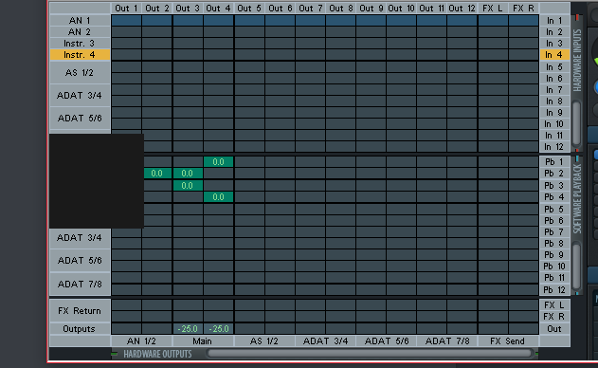Select the Out 8 column header

tap(341, 9)
